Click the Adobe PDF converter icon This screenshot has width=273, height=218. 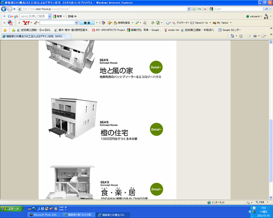(x=10, y=23)
